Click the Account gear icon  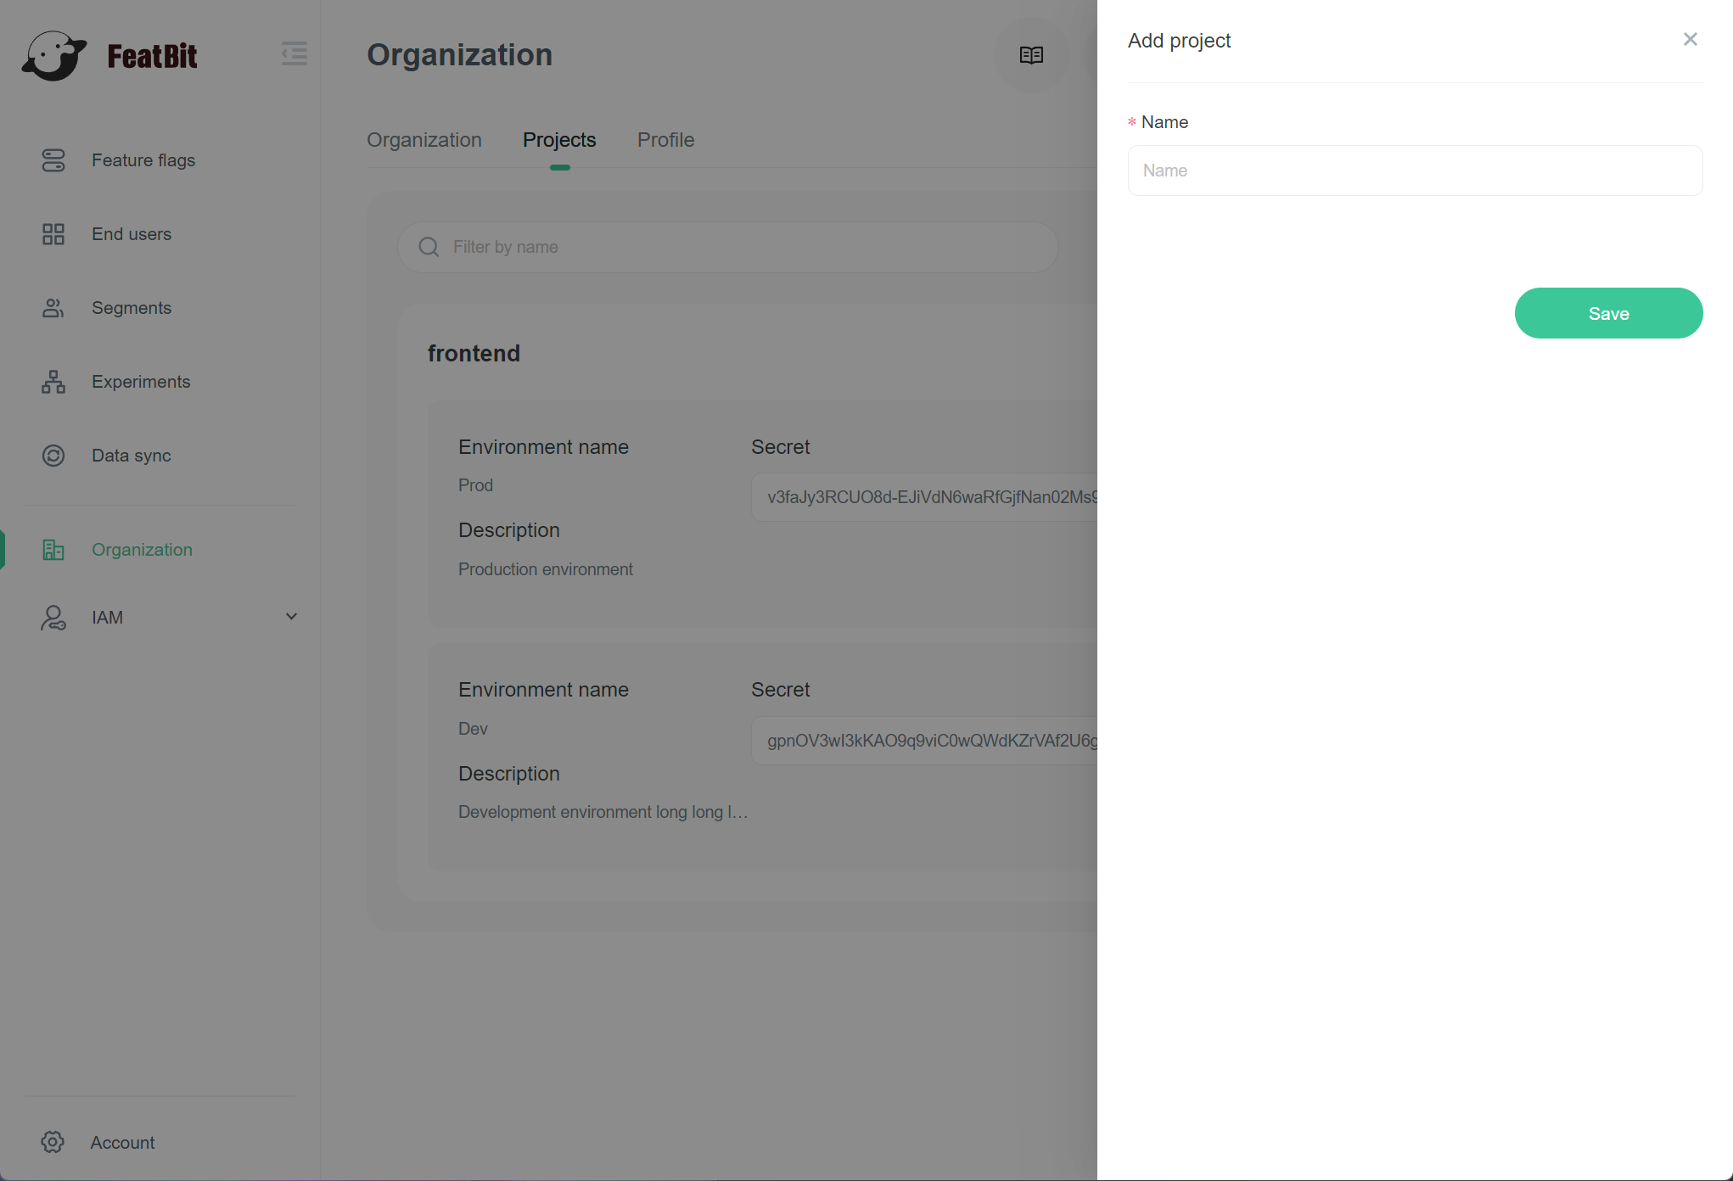click(x=53, y=1142)
